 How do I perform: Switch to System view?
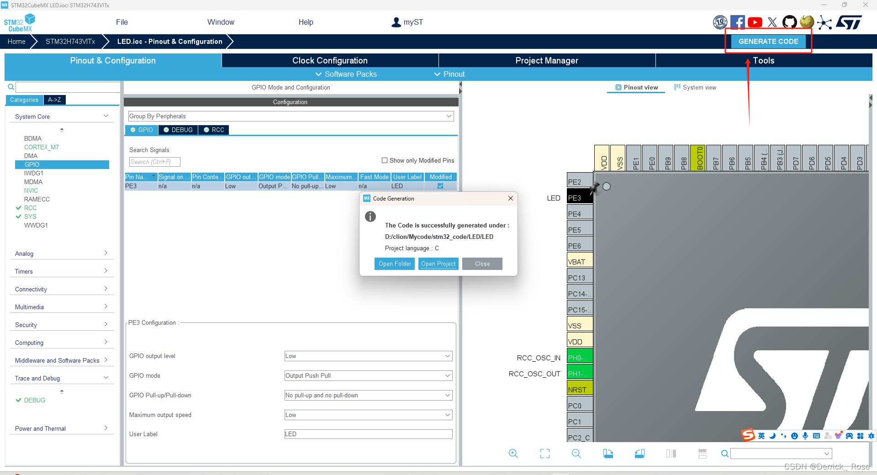coord(695,87)
